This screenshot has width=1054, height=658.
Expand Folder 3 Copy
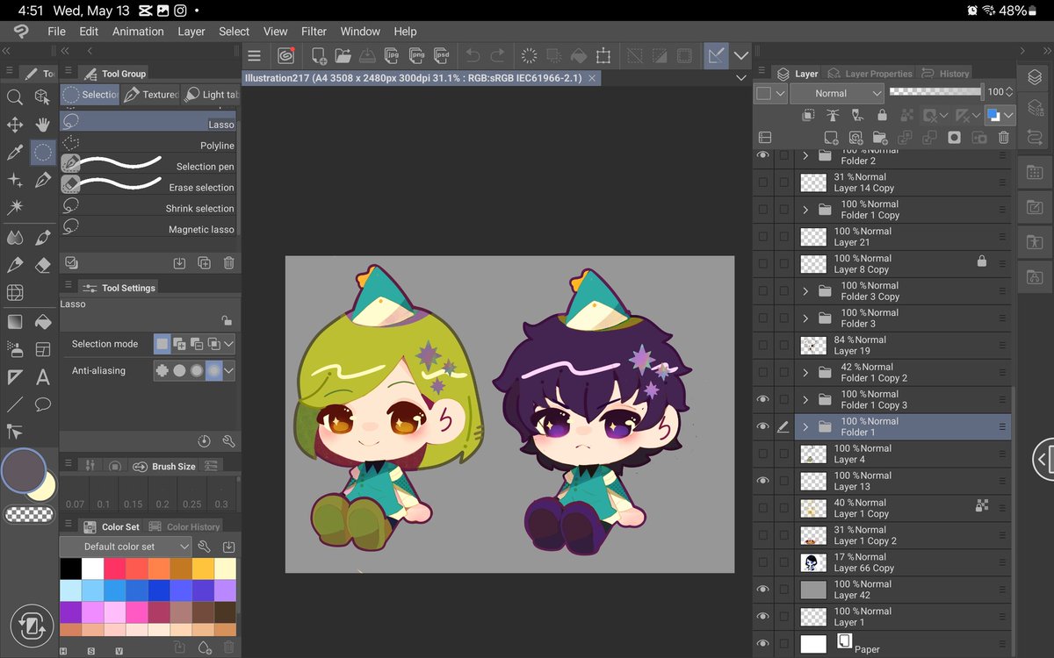point(805,291)
